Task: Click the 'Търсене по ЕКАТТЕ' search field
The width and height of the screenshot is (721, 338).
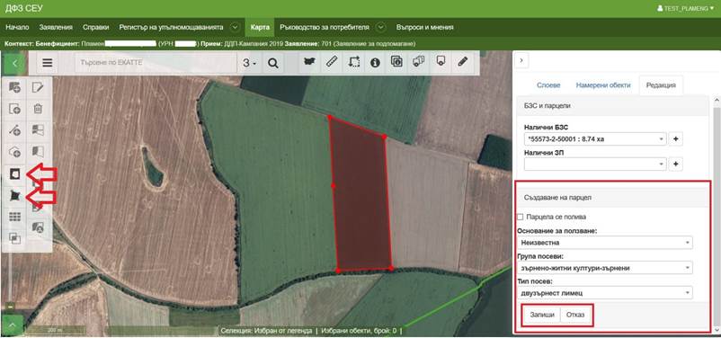Action: (x=156, y=63)
